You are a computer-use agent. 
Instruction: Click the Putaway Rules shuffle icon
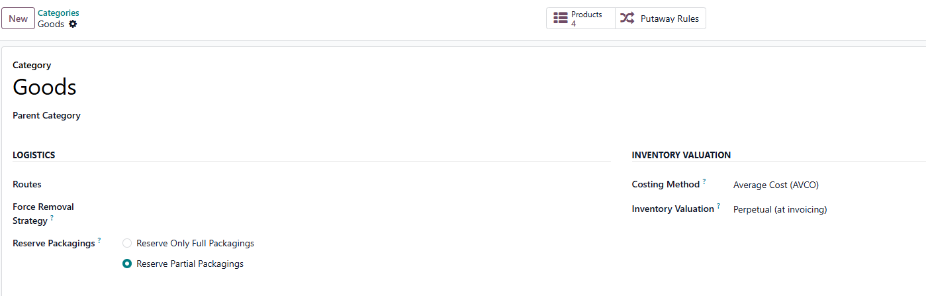(x=627, y=19)
